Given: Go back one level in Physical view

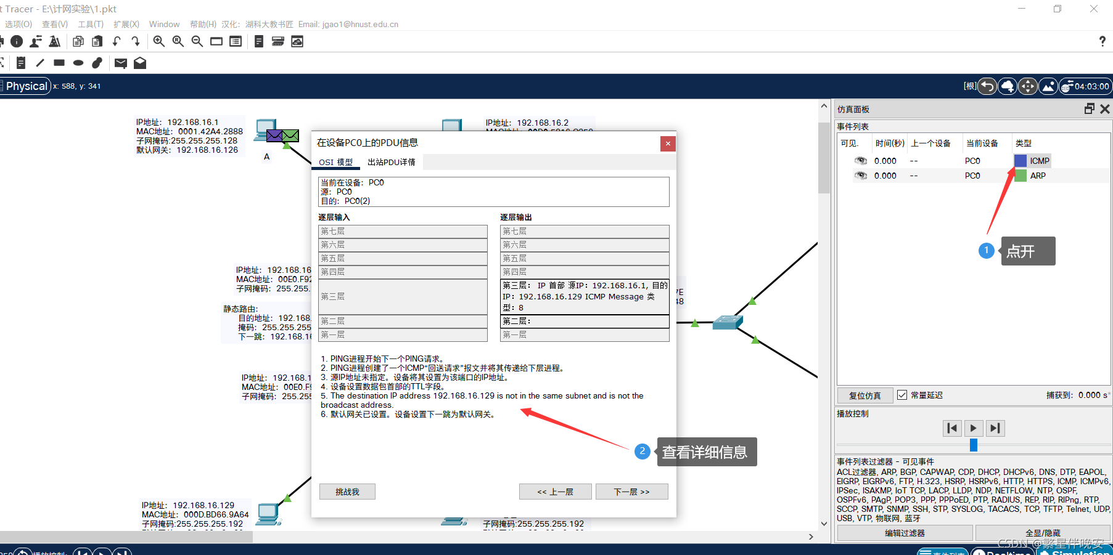Looking at the screenshot, I should [x=987, y=86].
